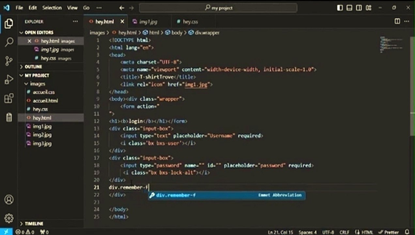Open the errors and warnings status indicator
Image resolution: width=415 pixels, height=235 pixels.
25,232
